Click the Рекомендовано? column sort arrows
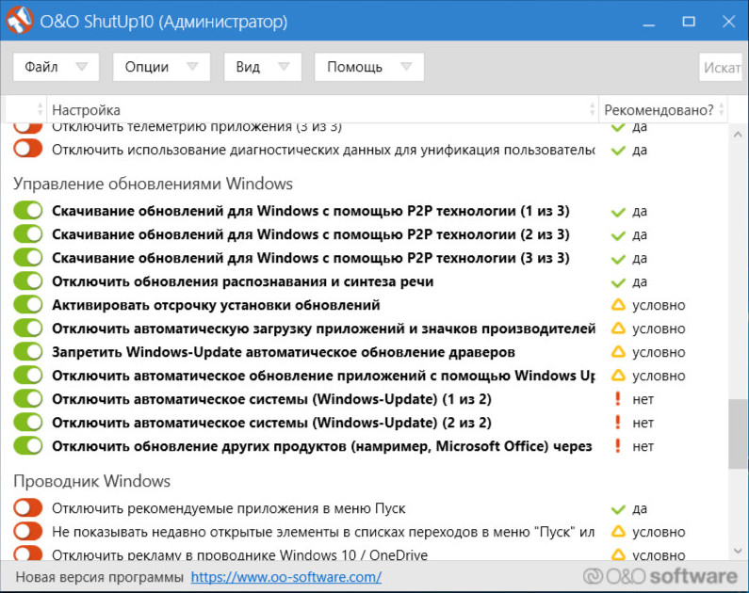Screen dimensions: 749x593 pyautogui.click(x=722, y=109)
